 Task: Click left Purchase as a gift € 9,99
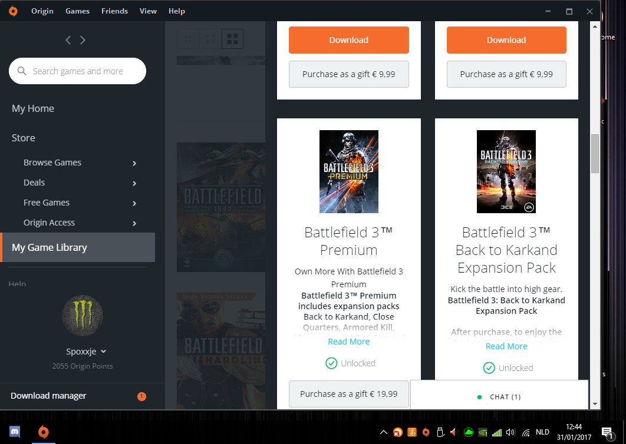pyautogui.click(x=348, y=74)
